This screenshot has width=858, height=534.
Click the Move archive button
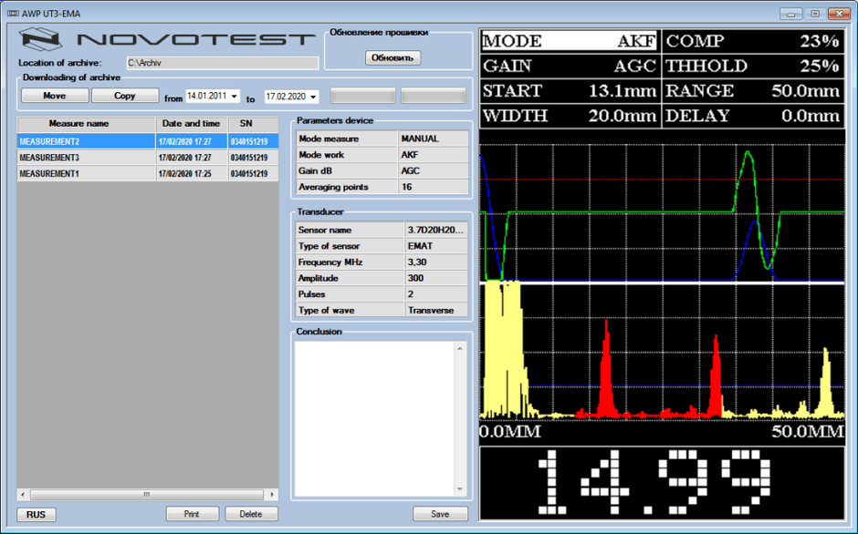54,96
